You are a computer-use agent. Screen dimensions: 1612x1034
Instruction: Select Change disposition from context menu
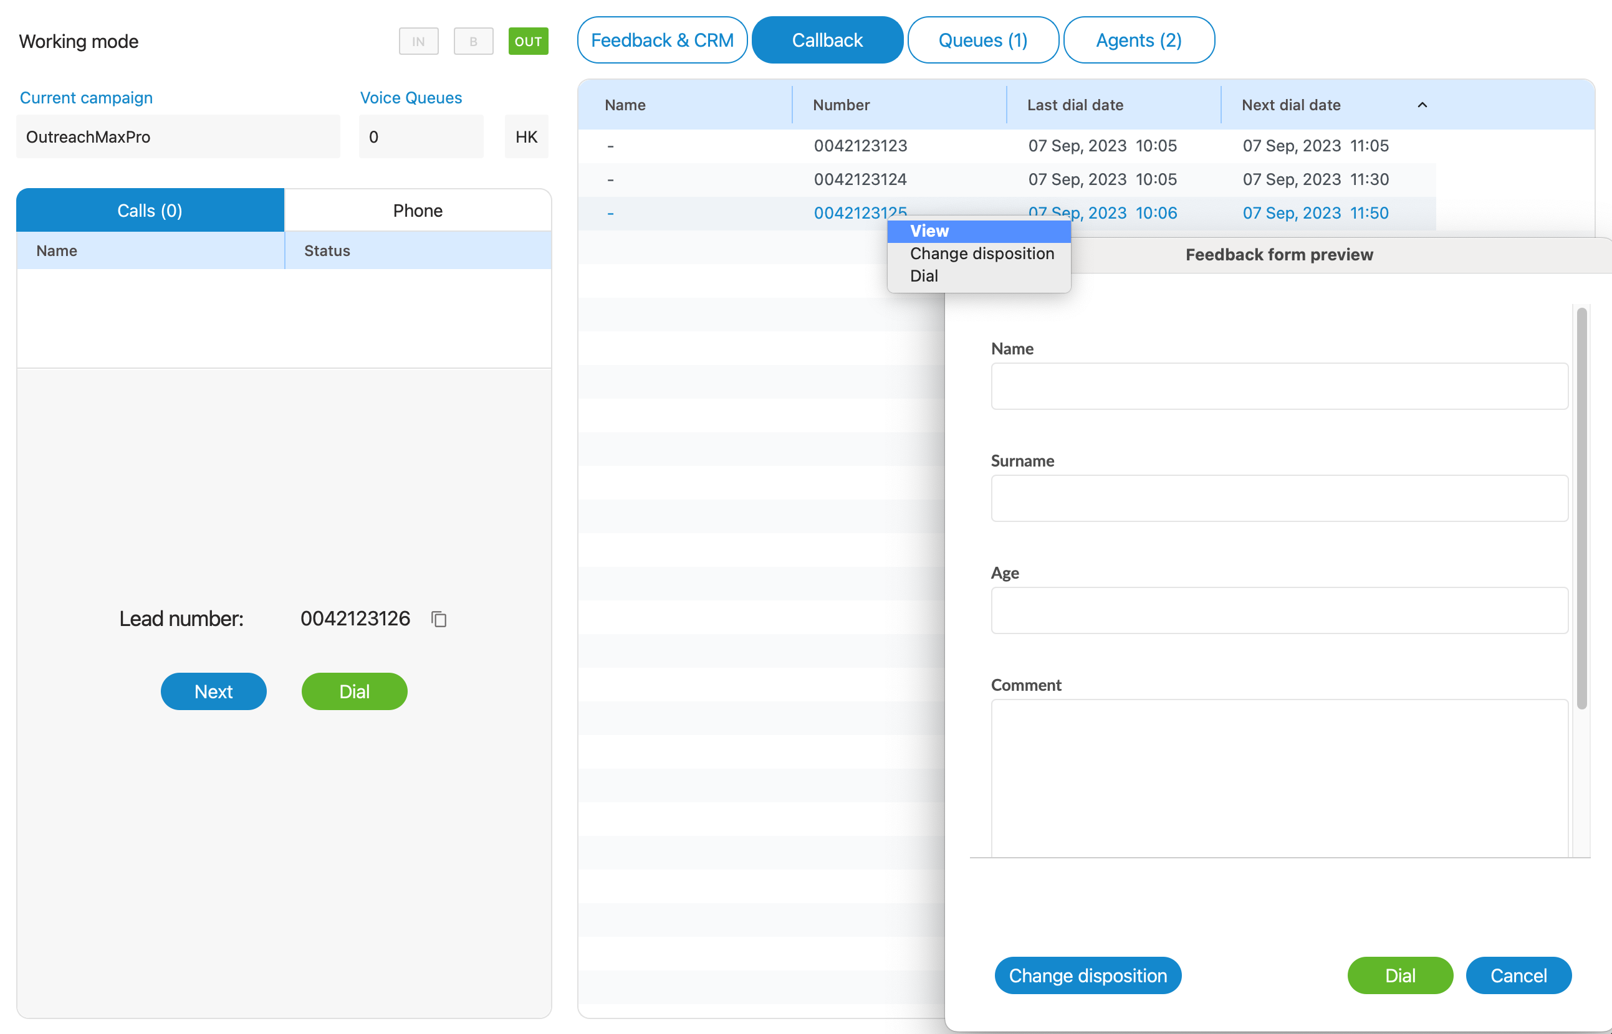click(x=982, y=254)
